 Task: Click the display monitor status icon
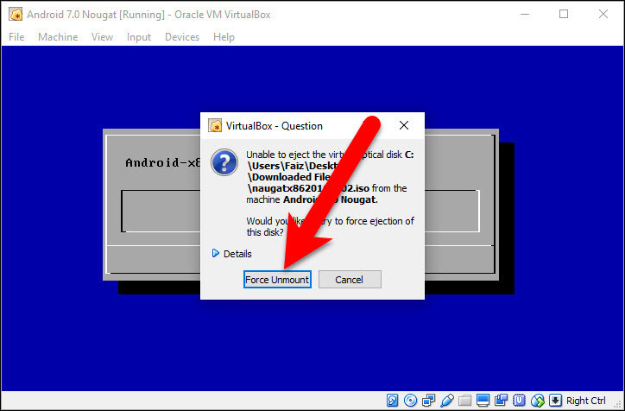[x=483, y=401]
